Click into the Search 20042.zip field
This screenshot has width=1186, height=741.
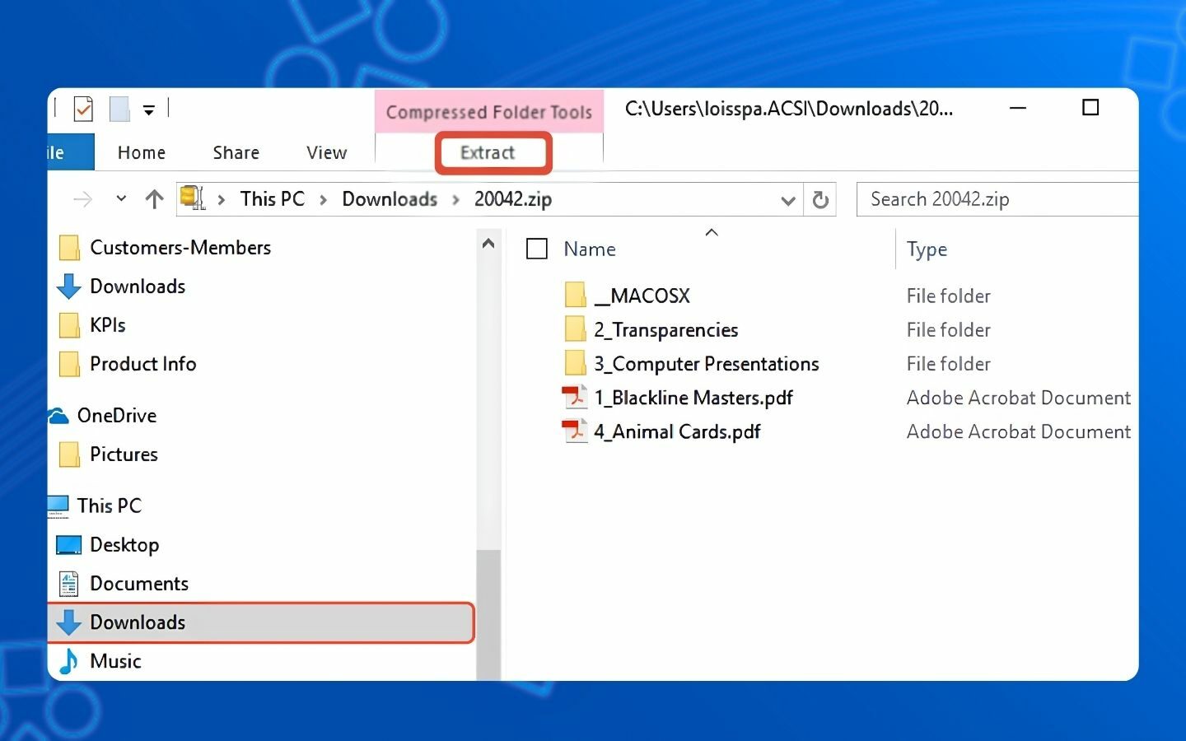[997, 199]
